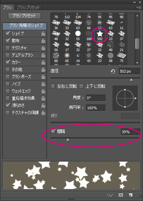The height and width of the screenshot is (201, 143).
Task: Toggle lock icon for デュアルブラシ
Action: click(43, 55)
